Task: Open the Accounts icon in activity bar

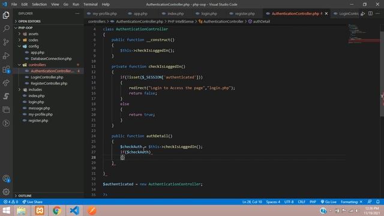Action: coord(6,179)
